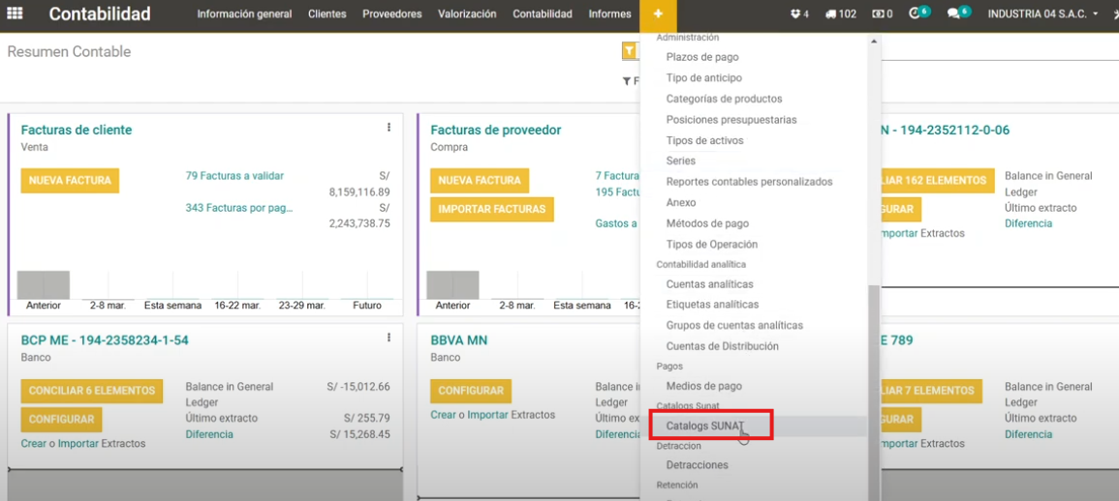Choose Plazos de pago from menu
The height and width of the screenshot is (501, 1119).
pyautogui.click(x=702, y=57)
